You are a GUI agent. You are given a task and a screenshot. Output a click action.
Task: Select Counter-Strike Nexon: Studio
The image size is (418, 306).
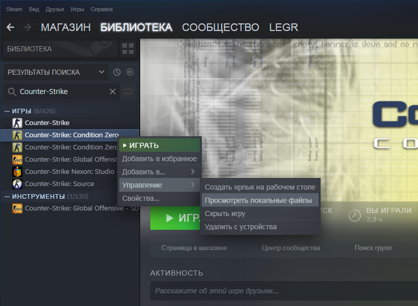pyautogui.click(x=60, y=172)
